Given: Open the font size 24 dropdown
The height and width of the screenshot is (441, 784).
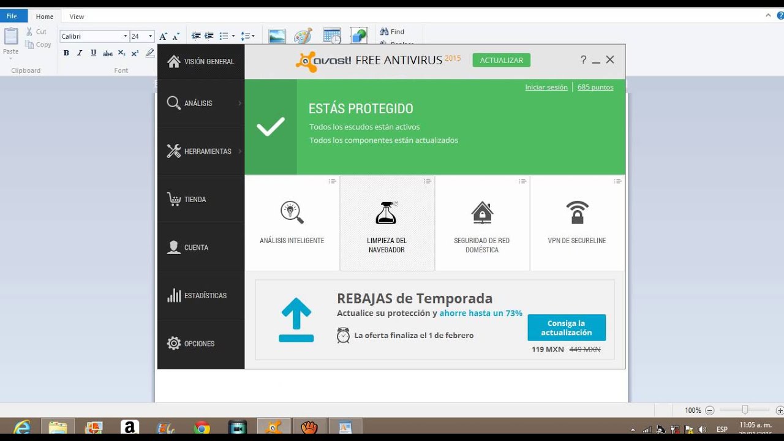Looking at the screenshot, I should 151,36.
